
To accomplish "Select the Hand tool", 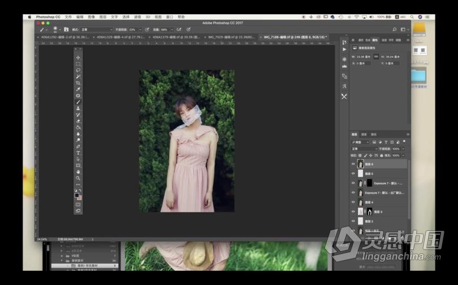I will coord(78,172).
